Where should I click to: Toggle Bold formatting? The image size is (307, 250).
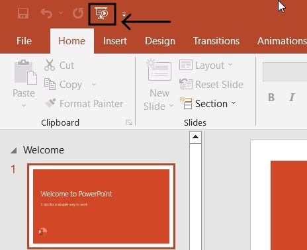271,97
